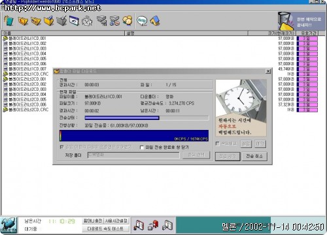Screen dimensions: 327x235
Task: Click the gray basket toolbar icon
Action: (x=61, y=21)
